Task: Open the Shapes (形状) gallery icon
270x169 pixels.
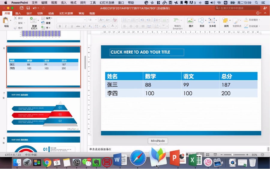Action: click(x=201, y=21)
